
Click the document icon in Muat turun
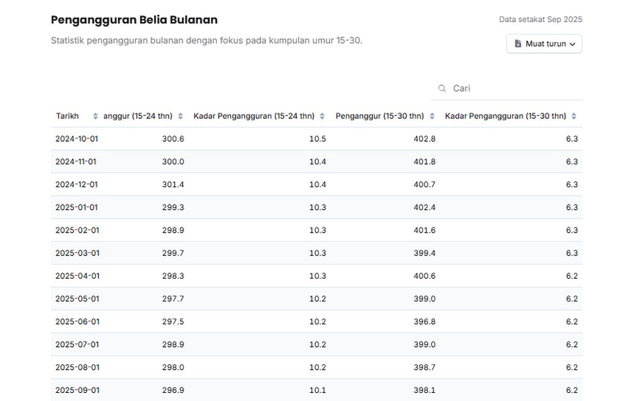tap(518, 44)
